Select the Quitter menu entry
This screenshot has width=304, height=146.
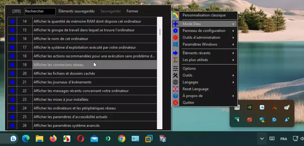205,103
